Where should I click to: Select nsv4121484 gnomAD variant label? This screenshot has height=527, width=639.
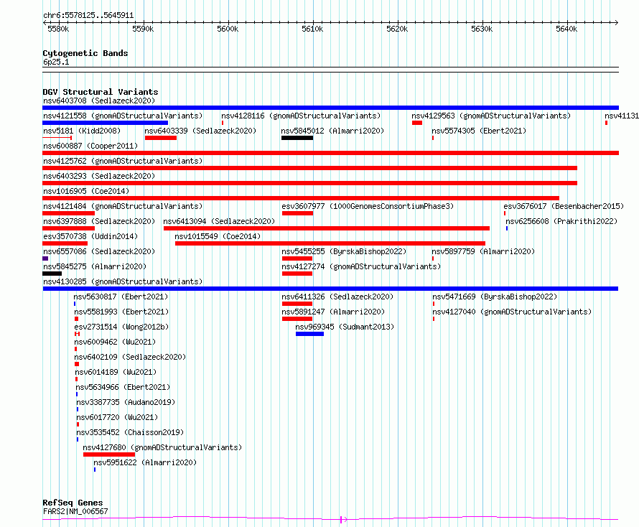pos(123,206)
